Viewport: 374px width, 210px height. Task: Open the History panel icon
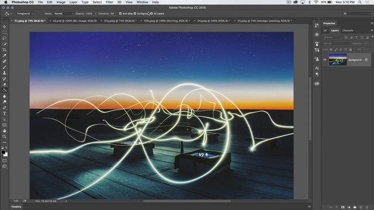pos(317,26)
